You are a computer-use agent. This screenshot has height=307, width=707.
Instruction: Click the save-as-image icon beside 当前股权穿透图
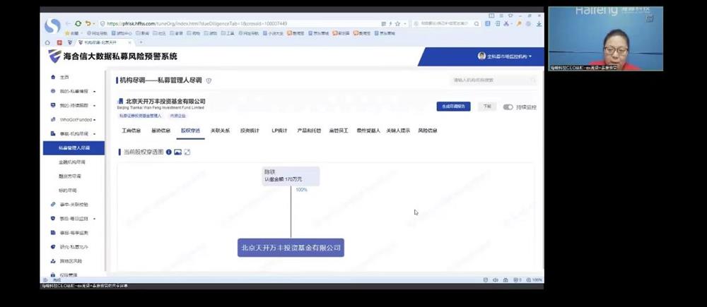click(177, 152)
